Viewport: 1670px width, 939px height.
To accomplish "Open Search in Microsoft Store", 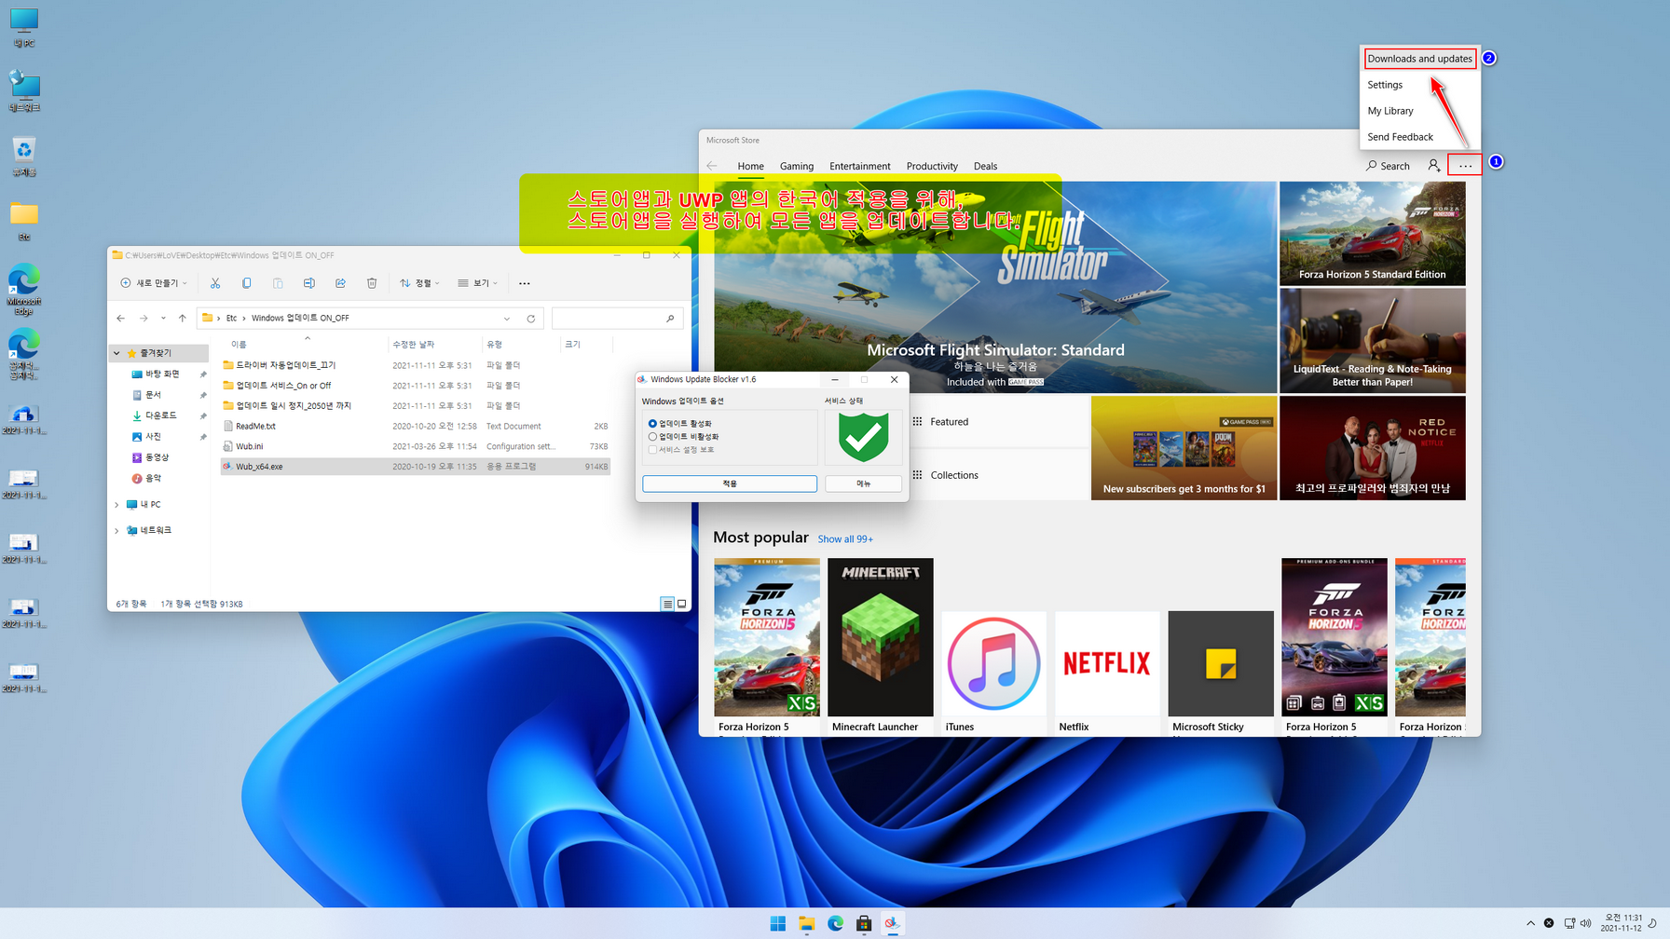I will tap(1388, 166).
